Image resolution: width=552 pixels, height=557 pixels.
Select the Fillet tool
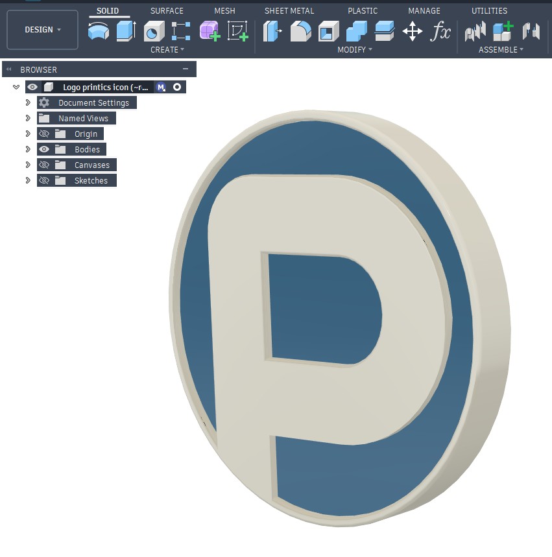(x=300, y=31)
